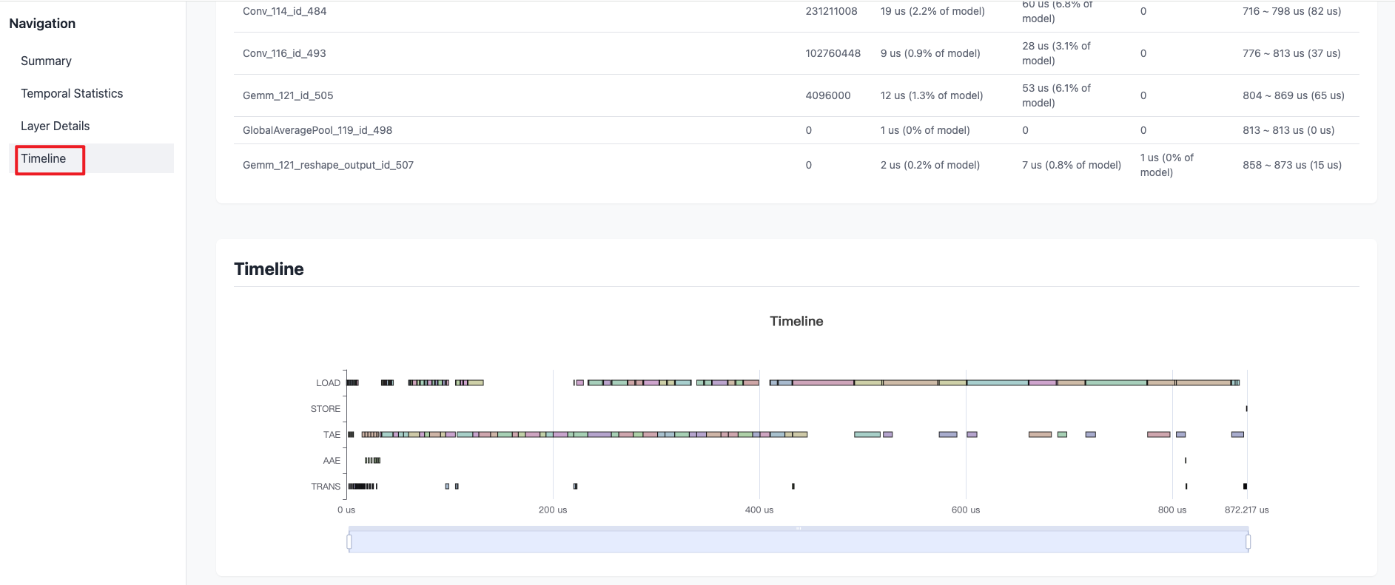1395x585 pixels.
Task: Click the right handle of timeline zoom slider
Action: pyautogui.click(x=1248, y=542)
